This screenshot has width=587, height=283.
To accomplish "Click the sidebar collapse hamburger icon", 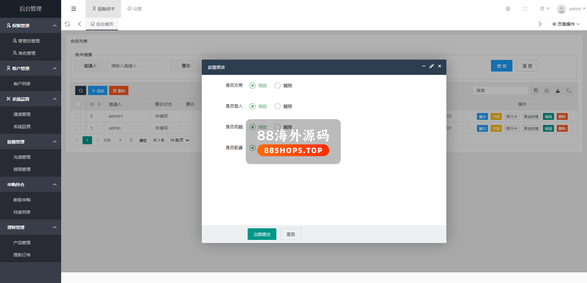I will coord(74,9).
